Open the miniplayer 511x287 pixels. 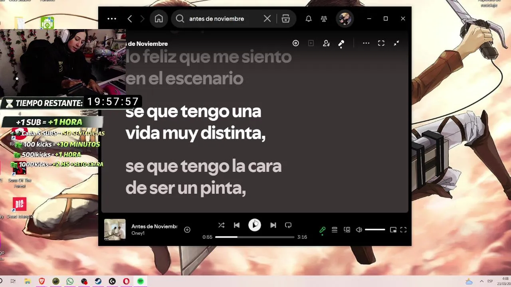[x=393, y=230]
